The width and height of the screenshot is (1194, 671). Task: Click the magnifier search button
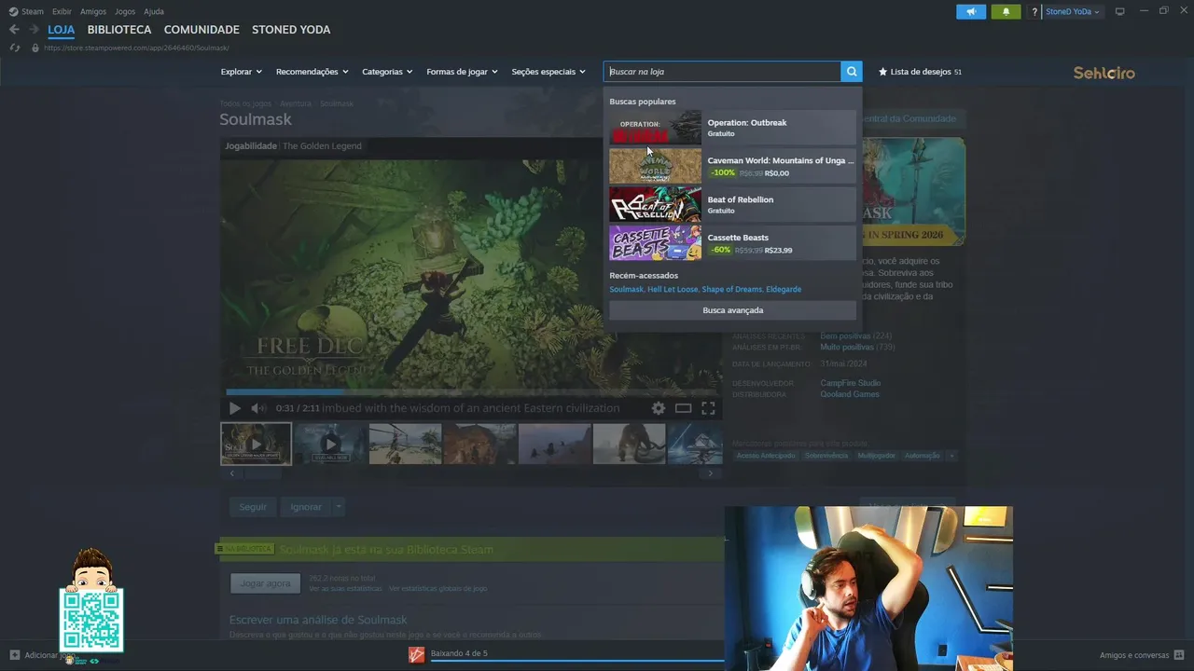pos(852,72)
